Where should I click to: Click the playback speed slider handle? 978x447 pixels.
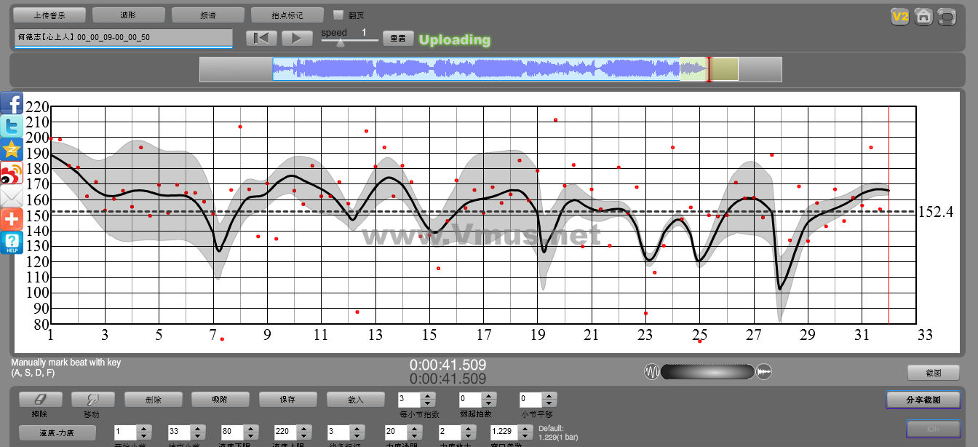click(x=340, y=42)
